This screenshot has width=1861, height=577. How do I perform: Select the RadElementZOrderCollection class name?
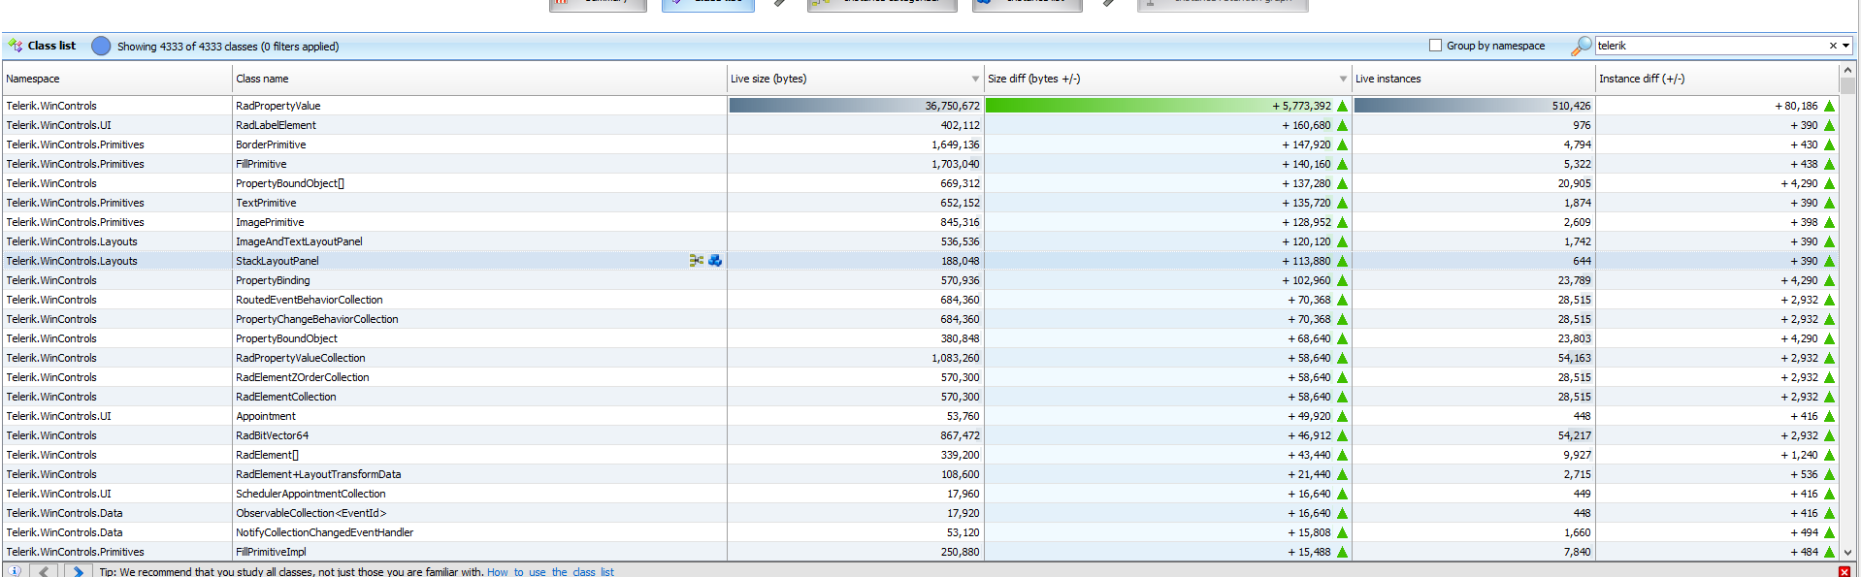(x=303, y=377)
